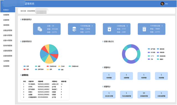
Task: Click the yellow slice at the pie bottom
Action: [x=49, y=60]
